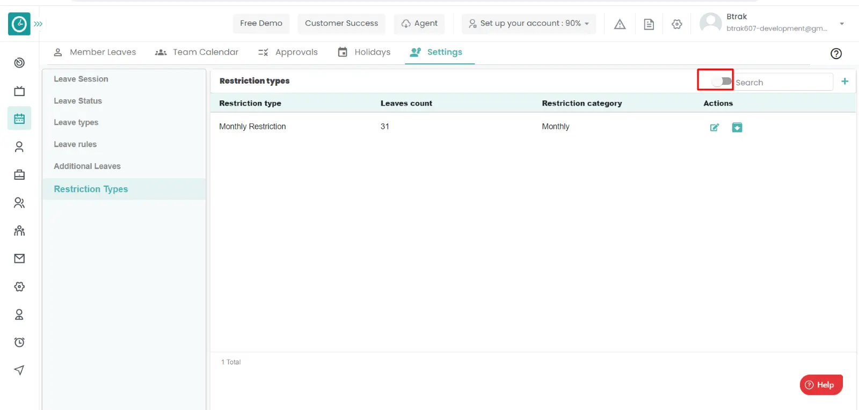Click the plus icon to add restriction type

pyautogui.click(x=845, y=82)
